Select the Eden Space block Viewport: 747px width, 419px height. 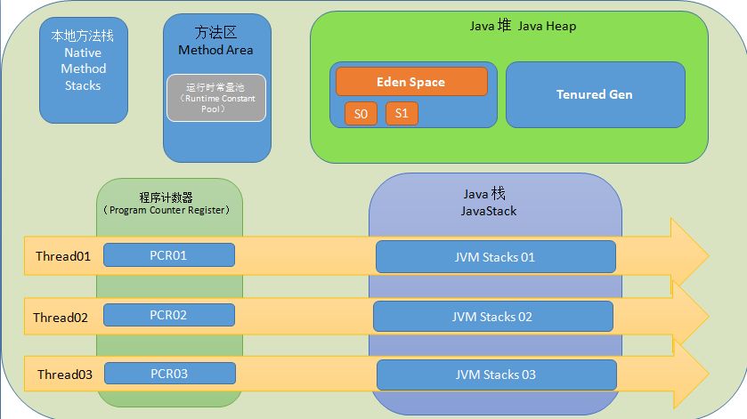click(x=411, y=82)
